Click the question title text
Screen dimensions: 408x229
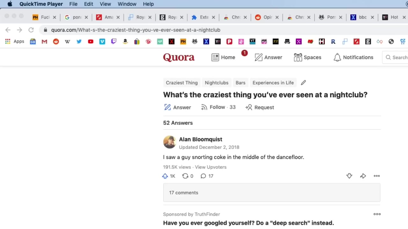pos(265,95)
